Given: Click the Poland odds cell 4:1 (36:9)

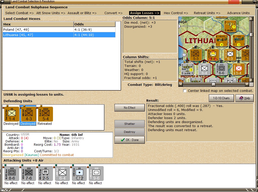Looking at the screenshot, I should tap(95, 29).
